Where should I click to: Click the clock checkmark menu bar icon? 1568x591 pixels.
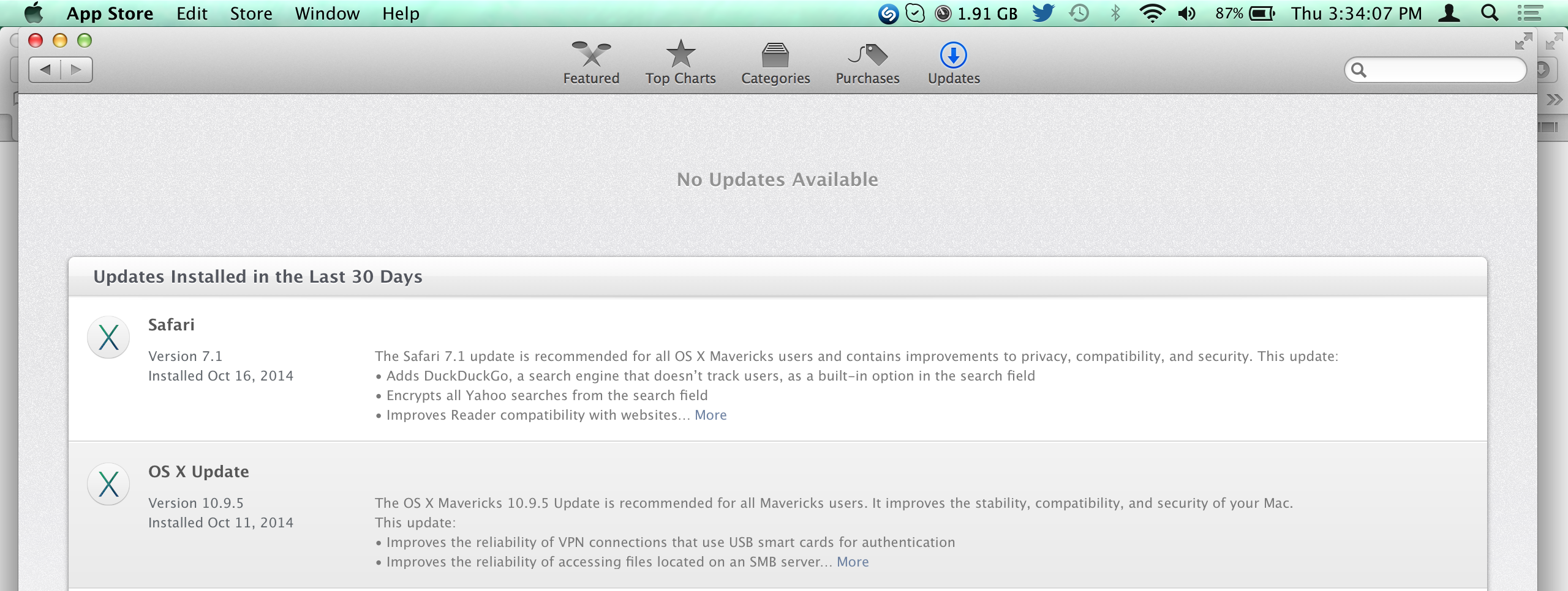click(915, 13)
